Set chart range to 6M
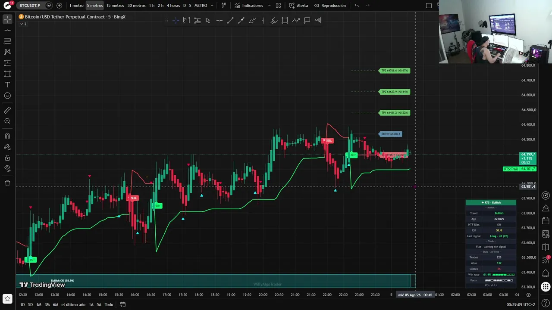Viewport: 552px width, 310px height. pos(55,305)
